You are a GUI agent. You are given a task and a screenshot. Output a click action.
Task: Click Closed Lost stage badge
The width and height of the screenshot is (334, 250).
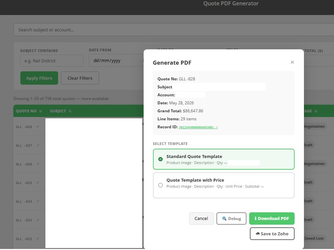pos(315,238)
